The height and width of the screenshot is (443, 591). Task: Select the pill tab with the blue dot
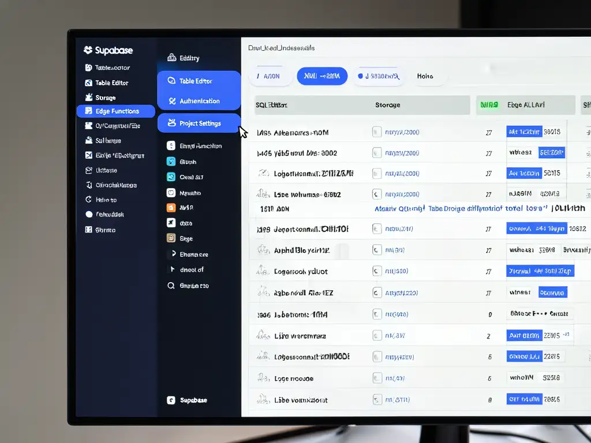(x=379, y=76)
